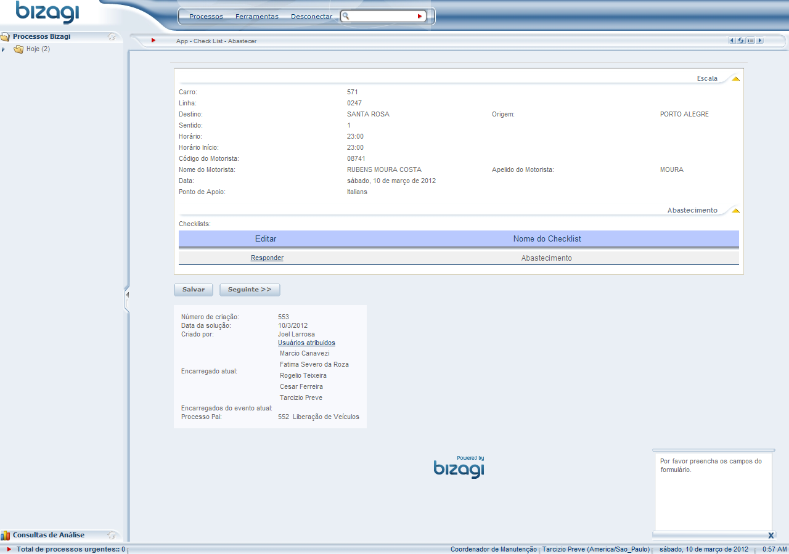Click the red arrow by Total de processos urgentes
The image size is (789, 554).
pos(9,549)
